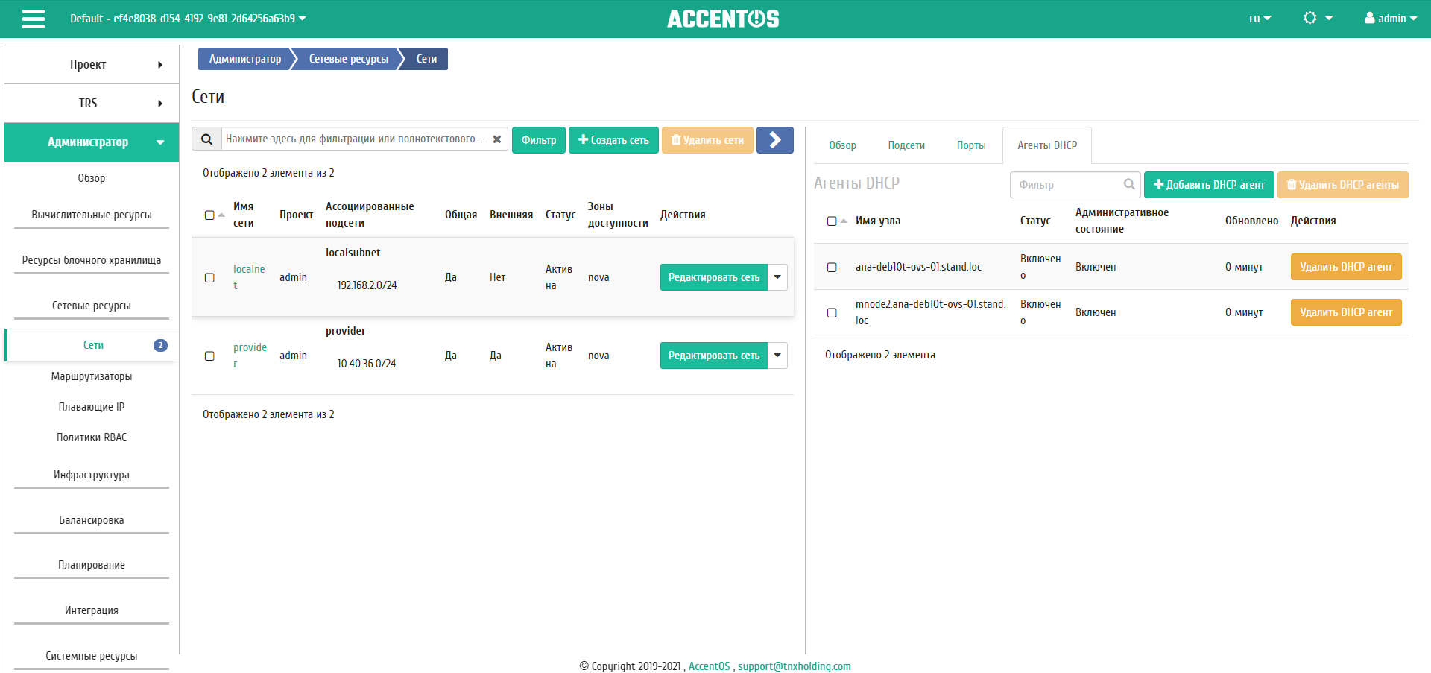Switch to the Порты tab
This screenshot has width=1431, height=673.
[x=971, y=145]
